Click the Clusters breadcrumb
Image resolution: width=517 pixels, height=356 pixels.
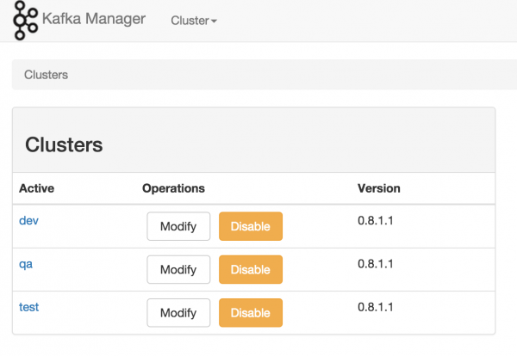click(x=46, y=75)
